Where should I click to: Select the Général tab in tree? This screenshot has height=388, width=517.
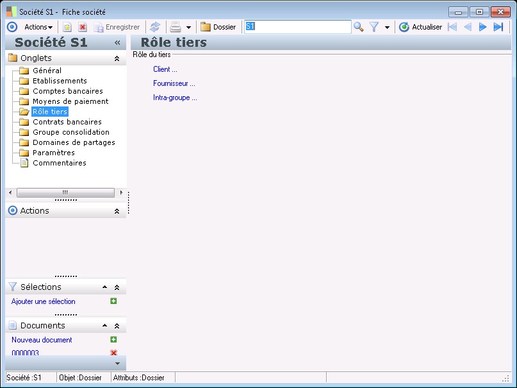47,71
